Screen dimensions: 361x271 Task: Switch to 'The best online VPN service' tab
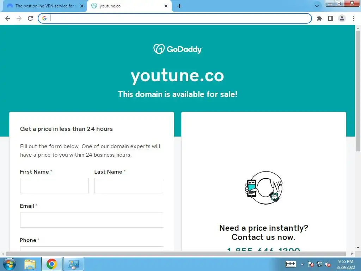[x=44, y=6]
